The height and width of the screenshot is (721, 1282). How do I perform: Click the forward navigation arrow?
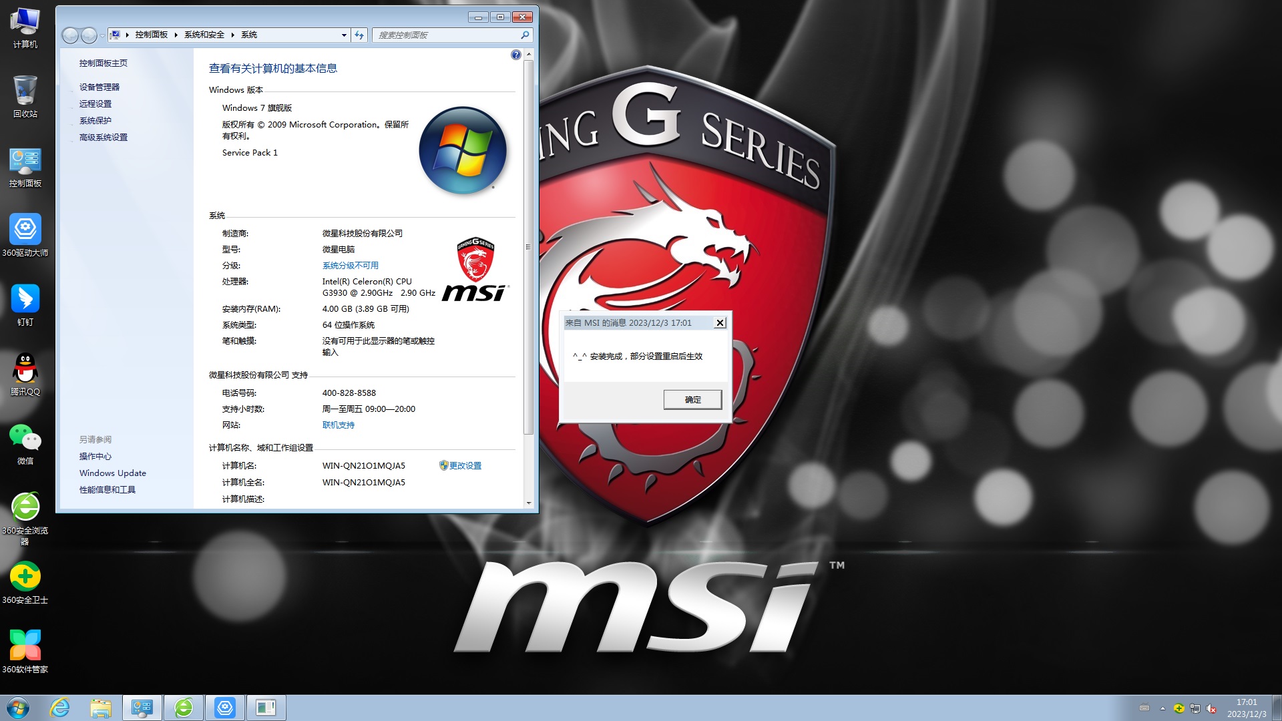(x=89, y=35)
